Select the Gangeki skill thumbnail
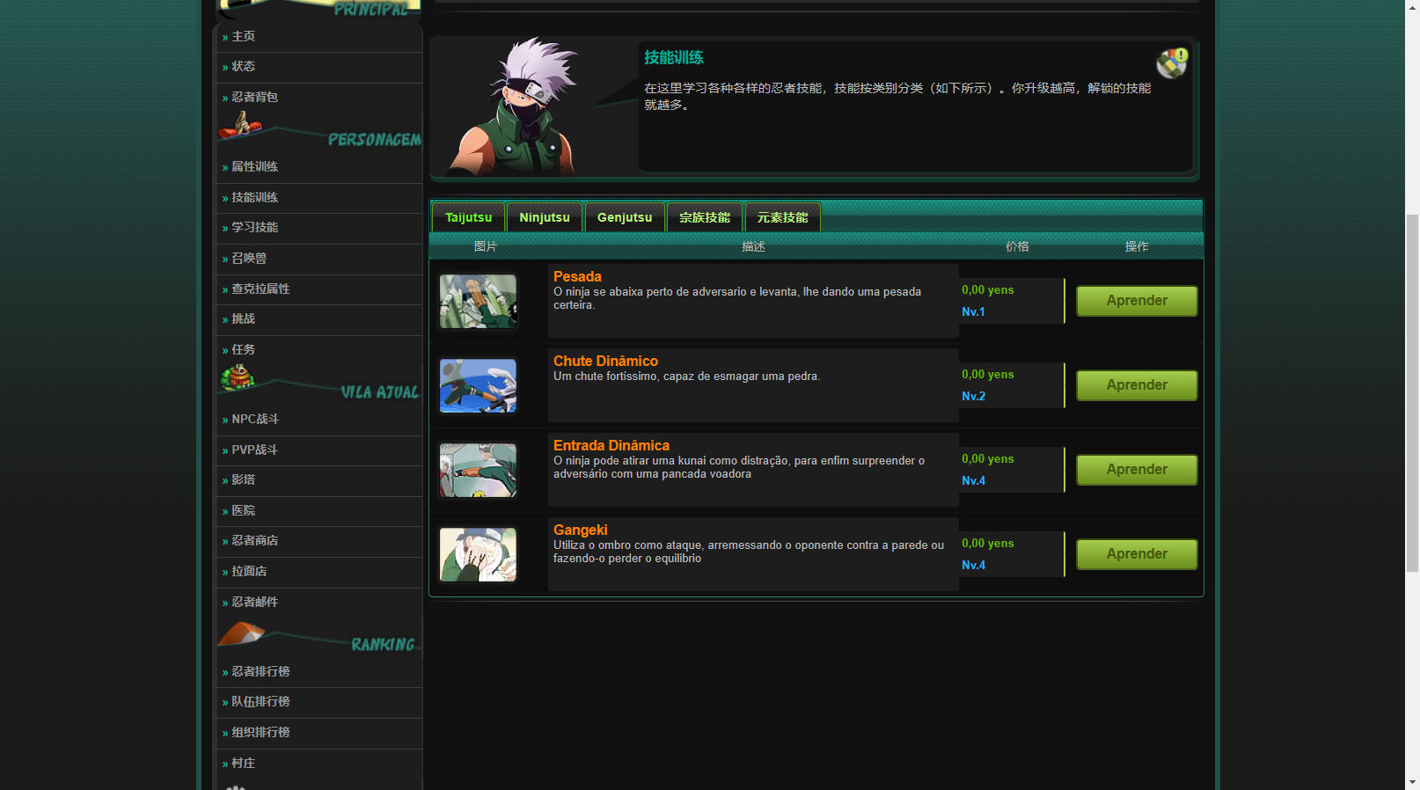This screenshot has height=790, width=1420. click(478, 555)
